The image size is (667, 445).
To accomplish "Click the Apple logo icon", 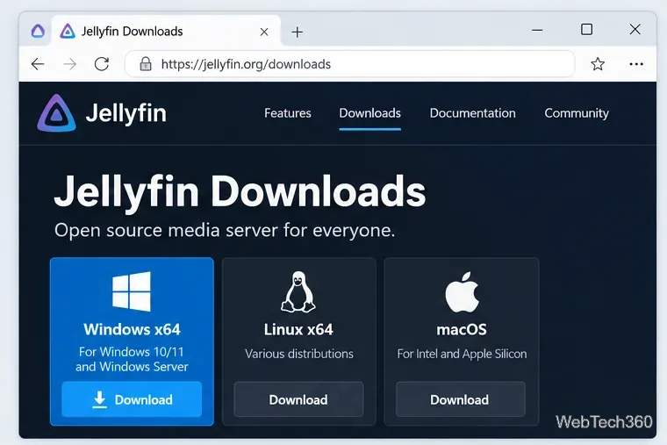I will (462, 292).
